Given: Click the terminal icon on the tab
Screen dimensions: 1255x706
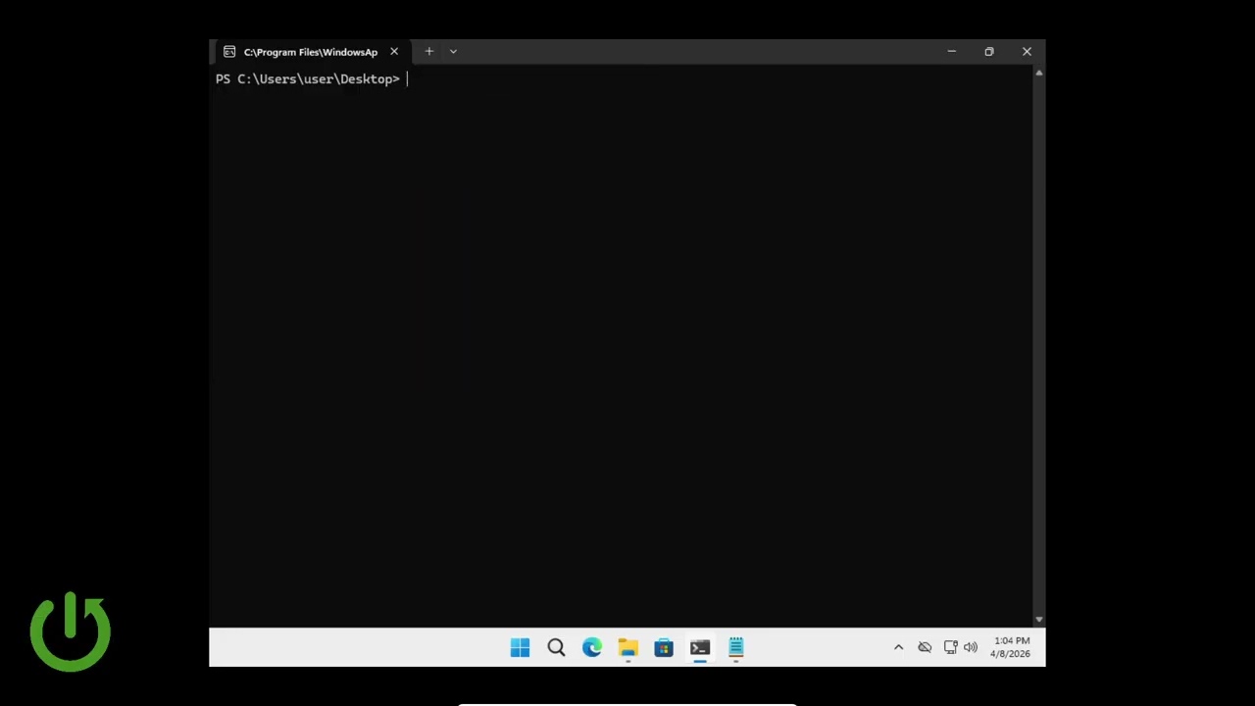Looking at the screenshot, I should click(x=229, y=52).
